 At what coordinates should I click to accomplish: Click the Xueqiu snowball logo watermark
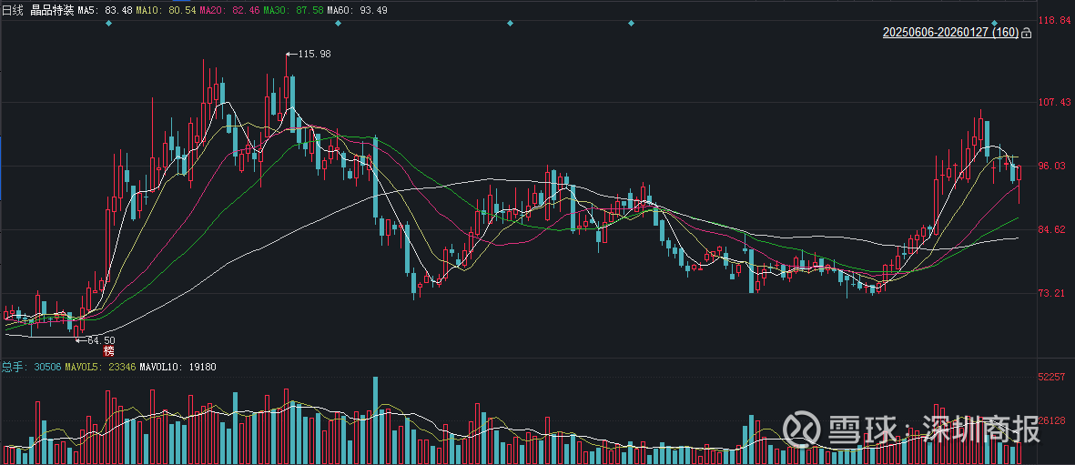pyautogui.click(x=800, y=428)
